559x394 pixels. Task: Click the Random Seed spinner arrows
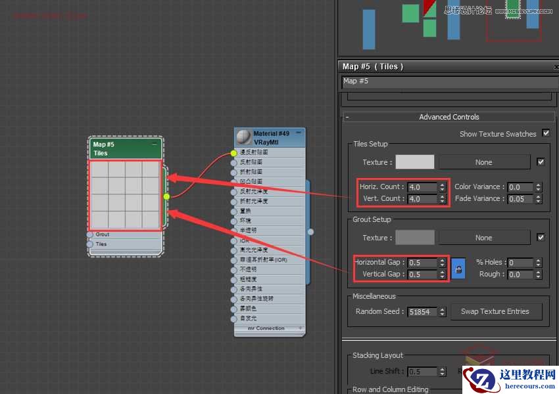(443, 312)
